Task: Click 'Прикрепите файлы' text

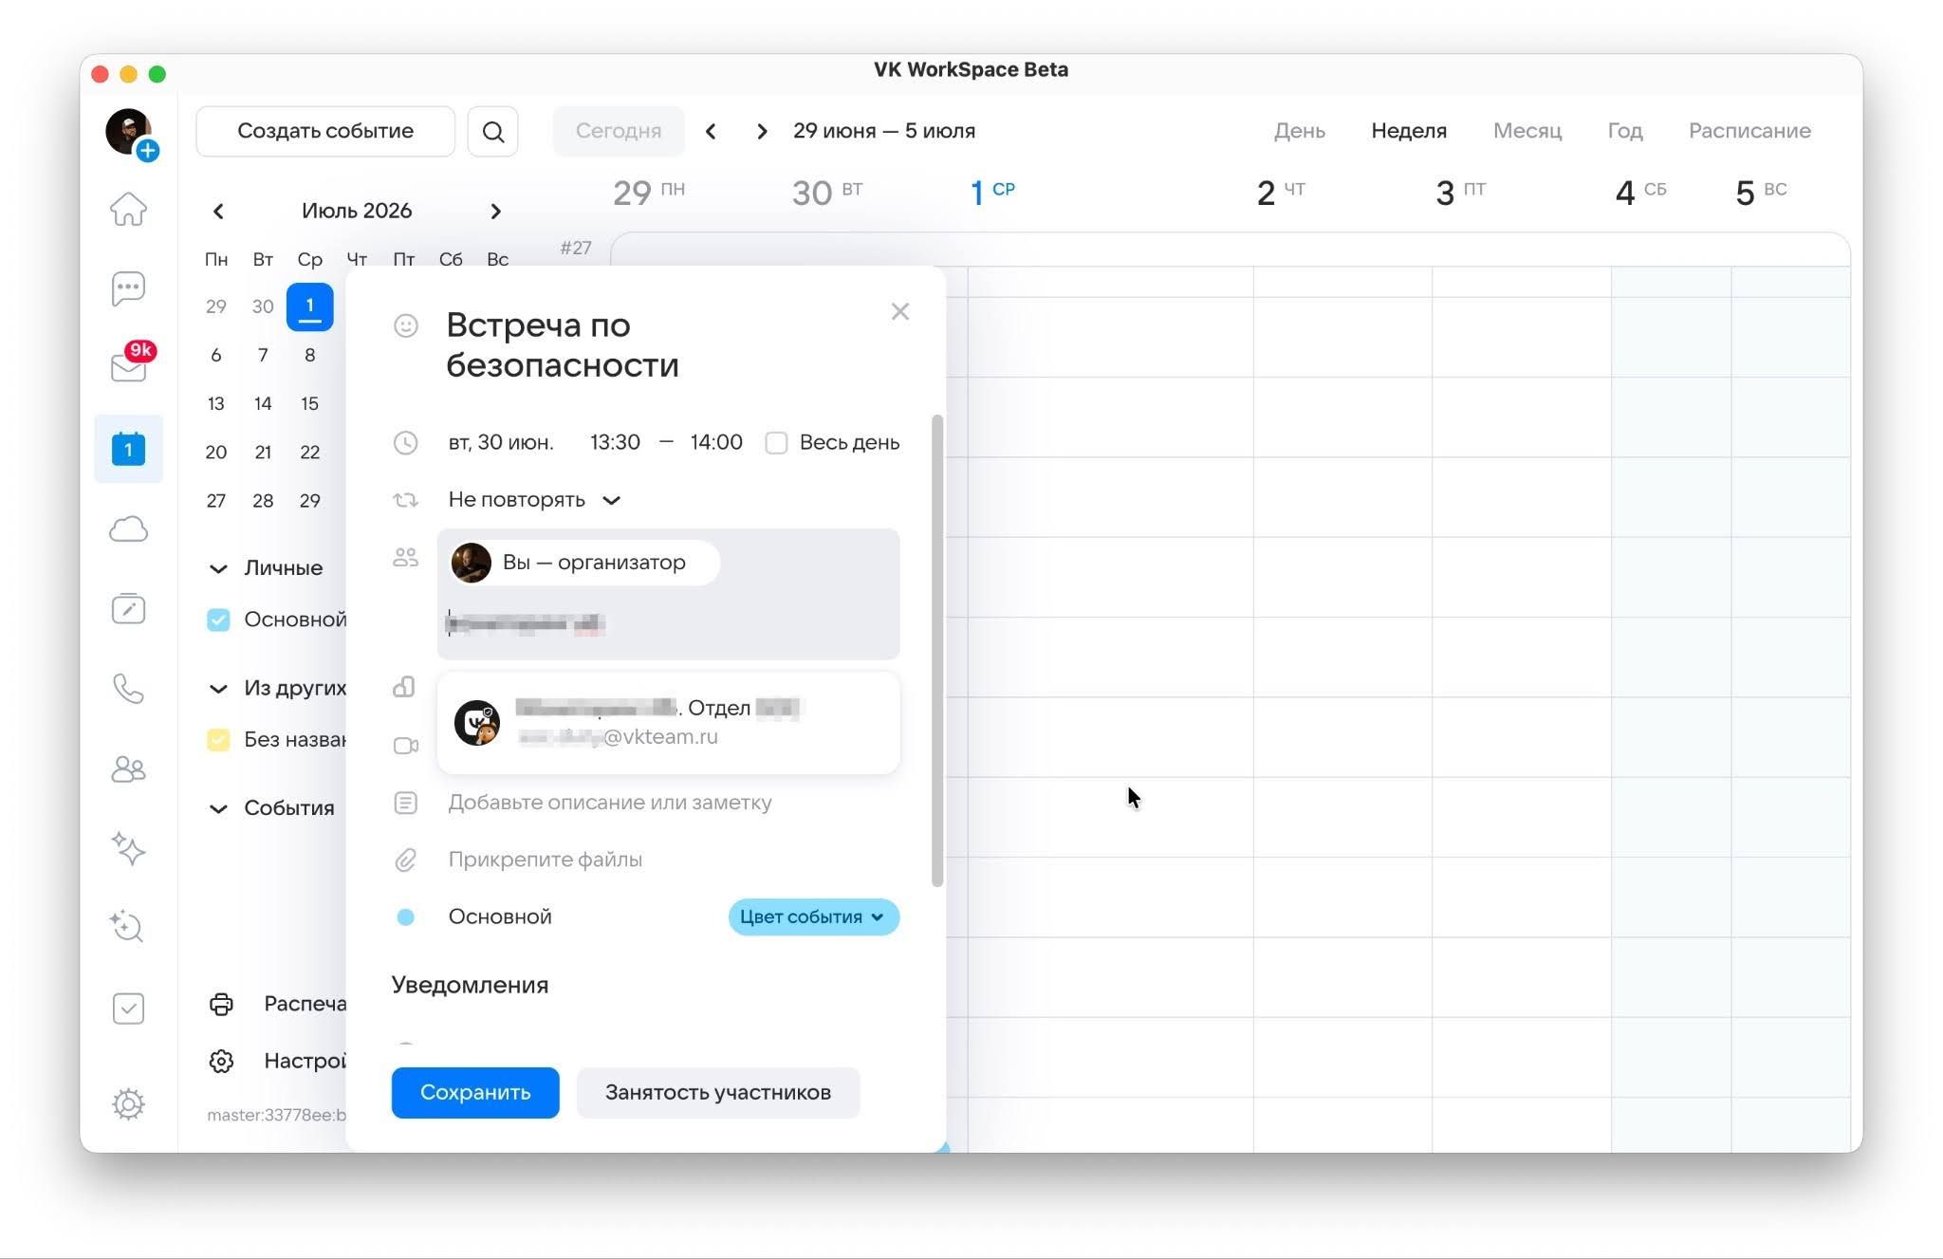Action: click(546, 860)
